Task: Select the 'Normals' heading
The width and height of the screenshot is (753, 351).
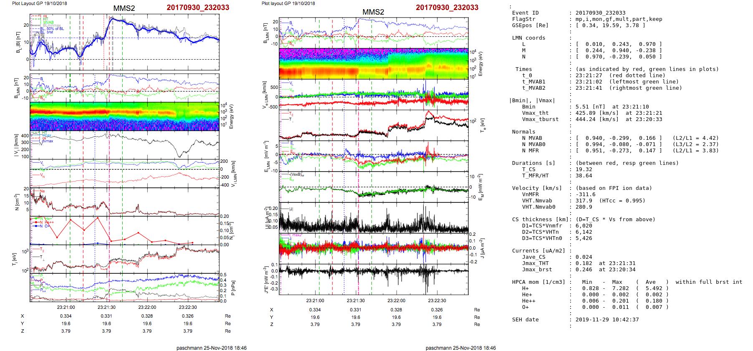Action: (x=523, y=132)
